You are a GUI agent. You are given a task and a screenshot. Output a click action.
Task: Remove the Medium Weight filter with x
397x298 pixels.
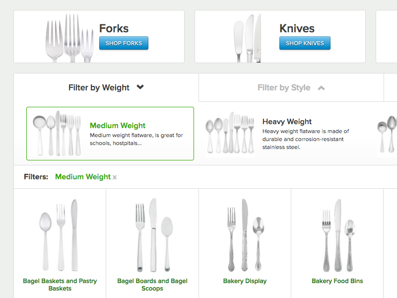115,177
